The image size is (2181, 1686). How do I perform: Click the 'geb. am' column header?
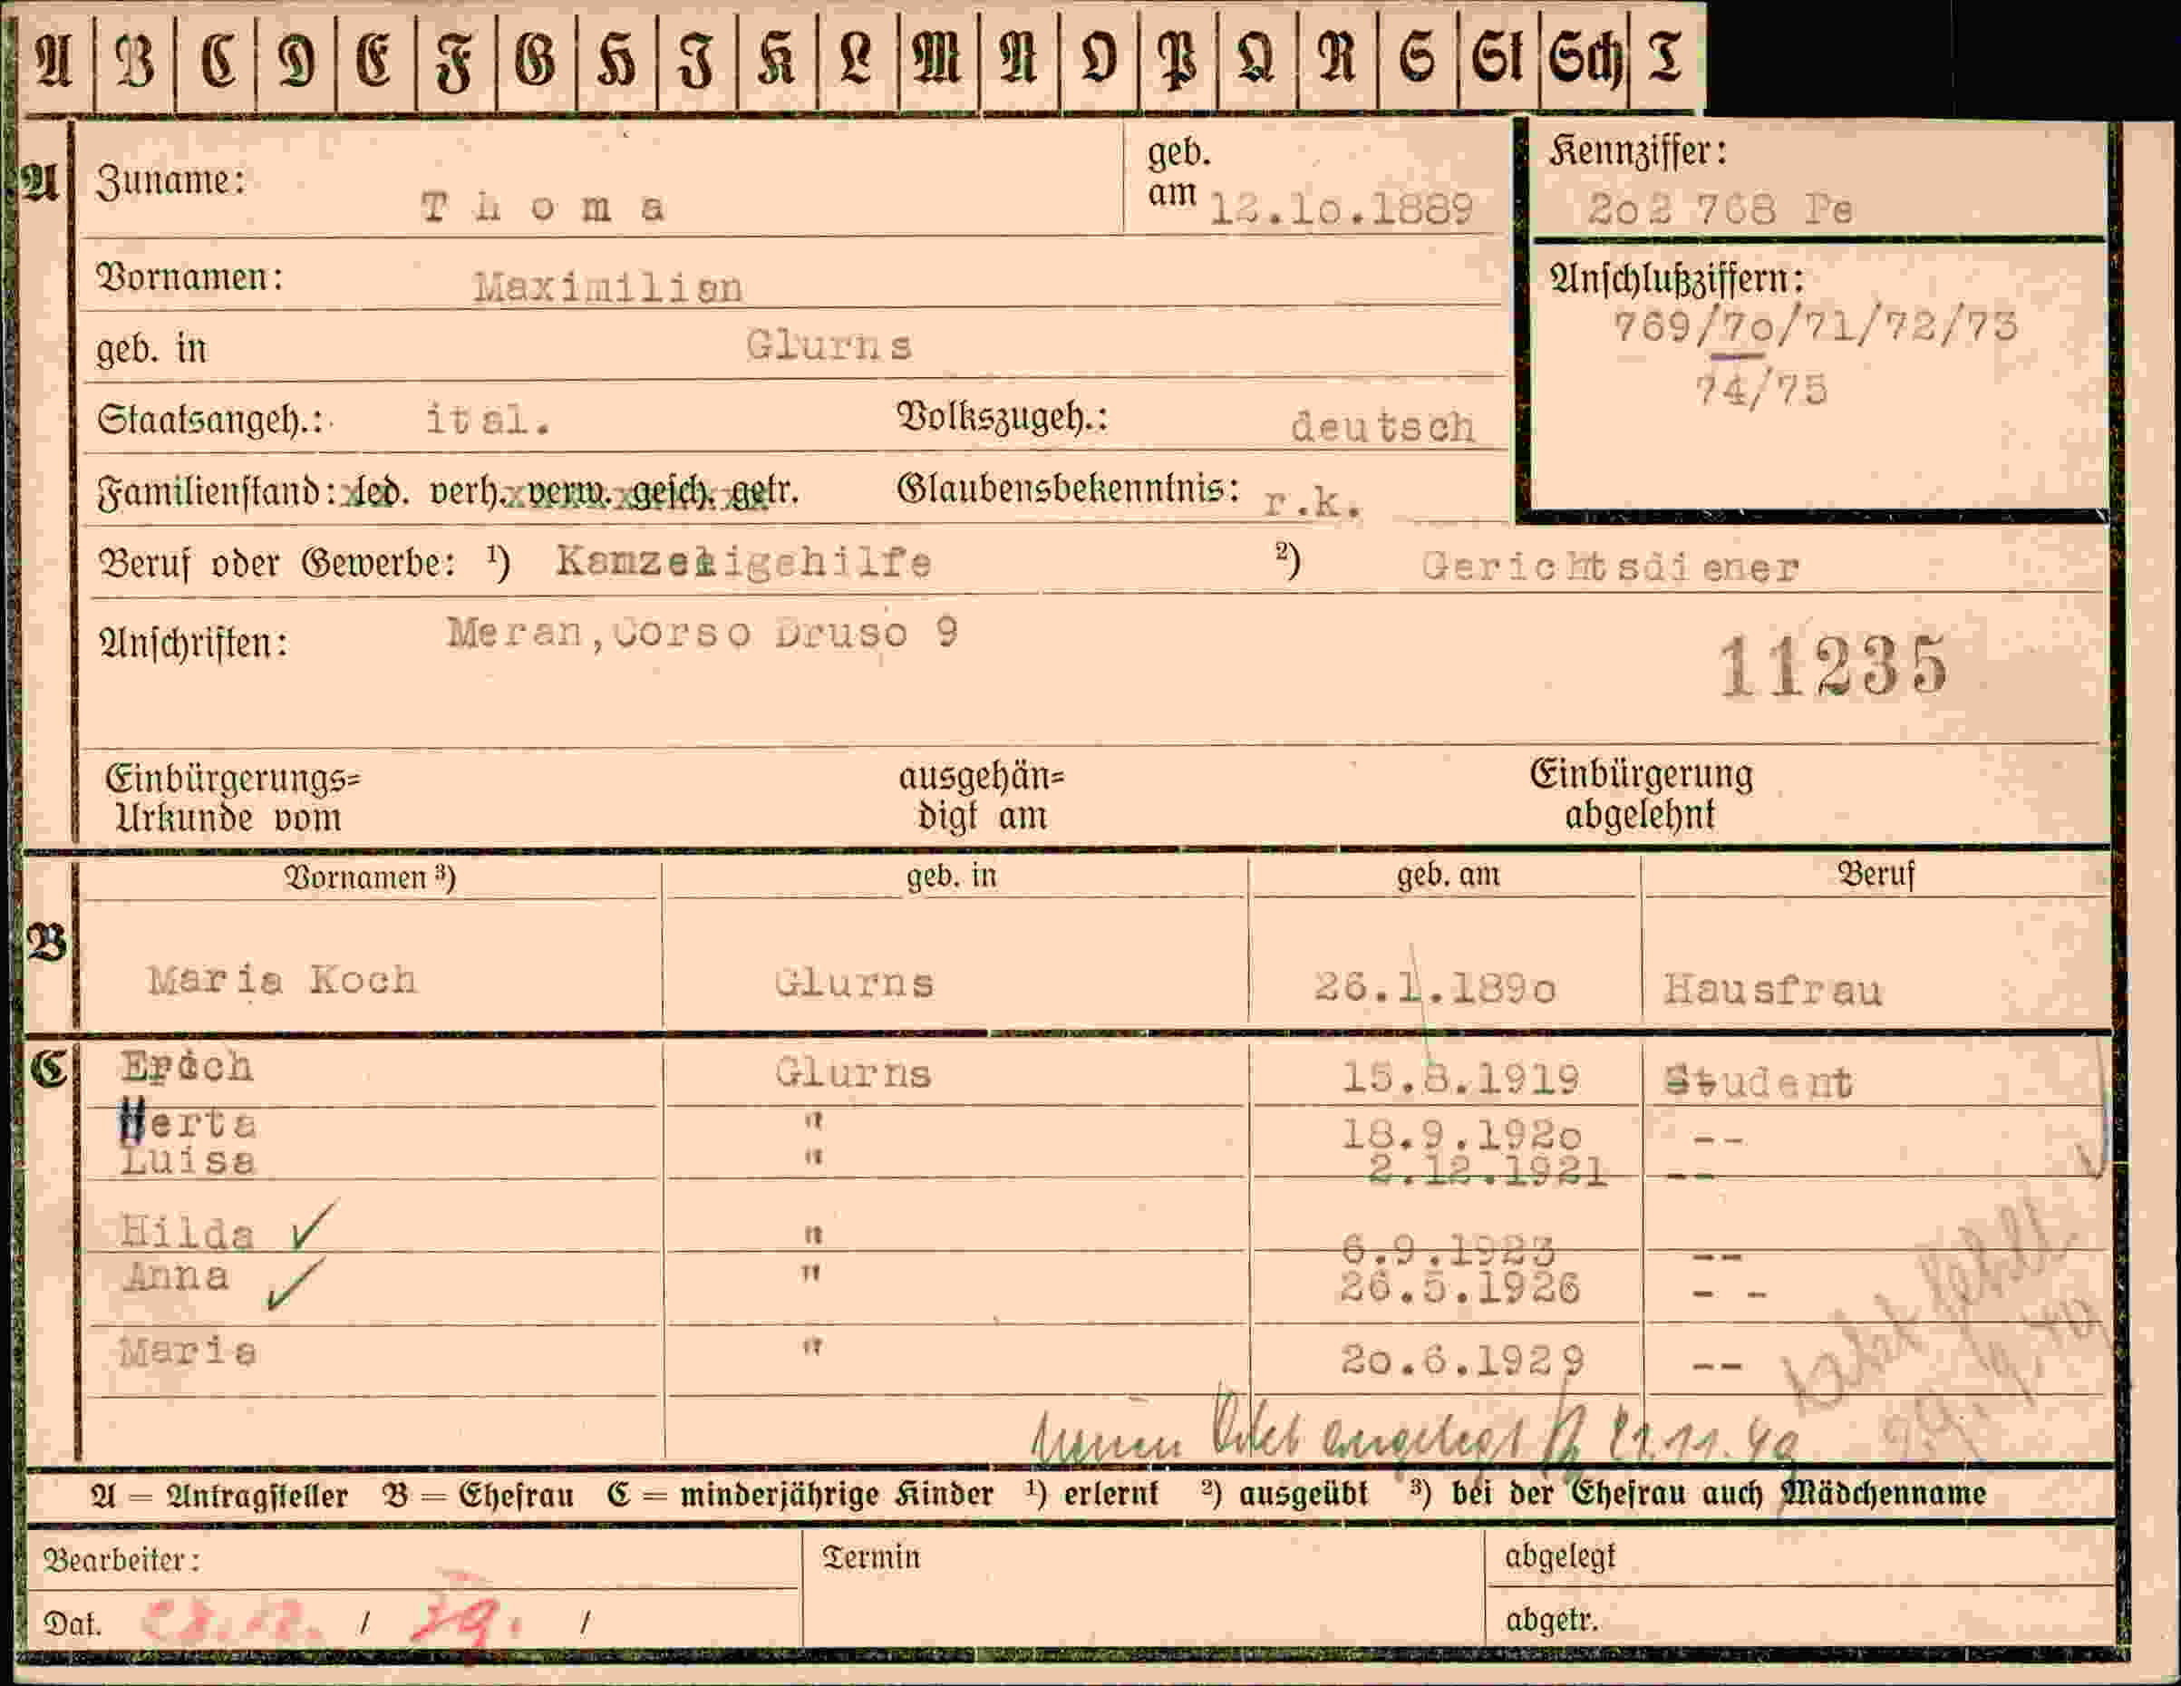pyautogui.click(x=1448, y=875)
